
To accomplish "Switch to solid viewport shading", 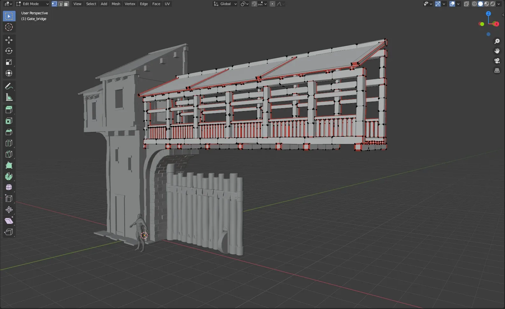I will pos(480,4).
